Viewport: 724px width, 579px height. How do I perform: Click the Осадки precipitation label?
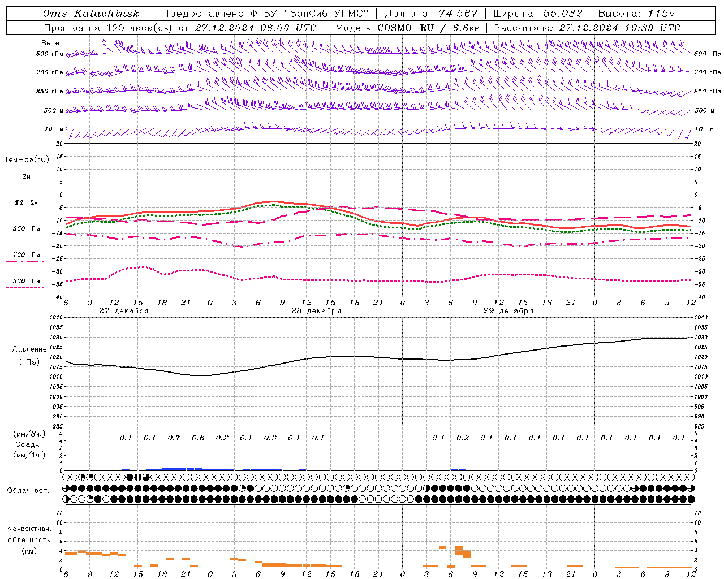(29, 444)
